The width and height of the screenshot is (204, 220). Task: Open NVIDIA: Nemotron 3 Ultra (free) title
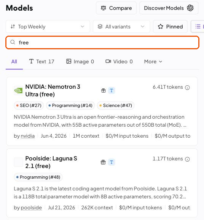[53, 91]
